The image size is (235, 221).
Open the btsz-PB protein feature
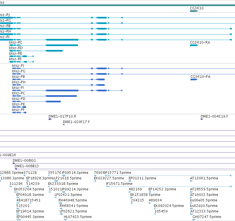(19, 77)
